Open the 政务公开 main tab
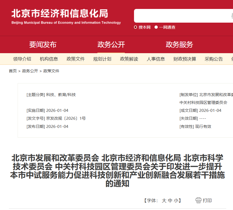Image resolution: width=233 pixels, height=210 pixels. [111, 44]
